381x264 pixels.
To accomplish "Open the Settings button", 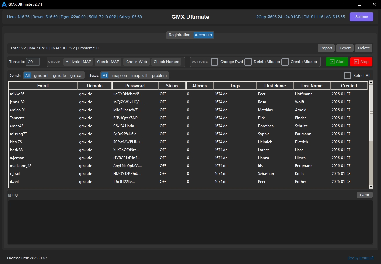I will point(361,17).
